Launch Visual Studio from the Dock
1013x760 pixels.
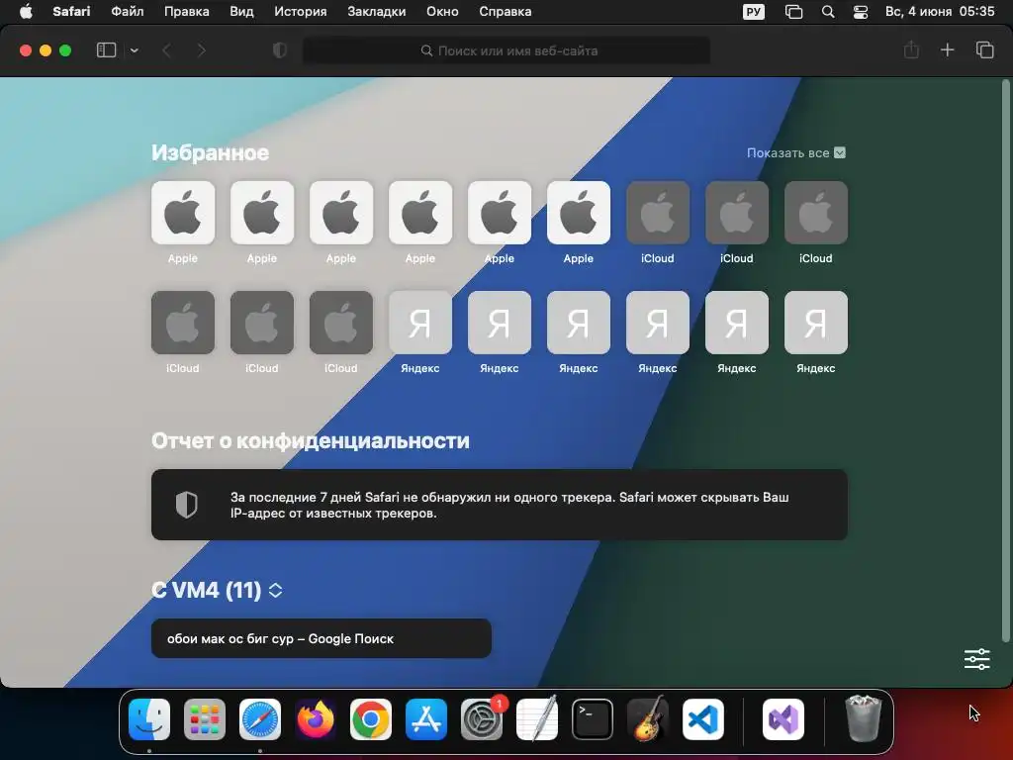point(783,719)
